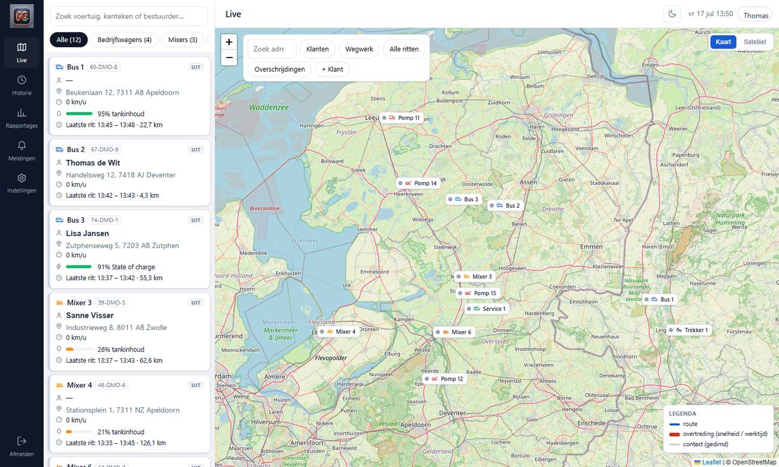This screenshot has height=467, width=779.
Task: Select the Bedrijfswagens (4) filter tab
Action: click(125, 40)
